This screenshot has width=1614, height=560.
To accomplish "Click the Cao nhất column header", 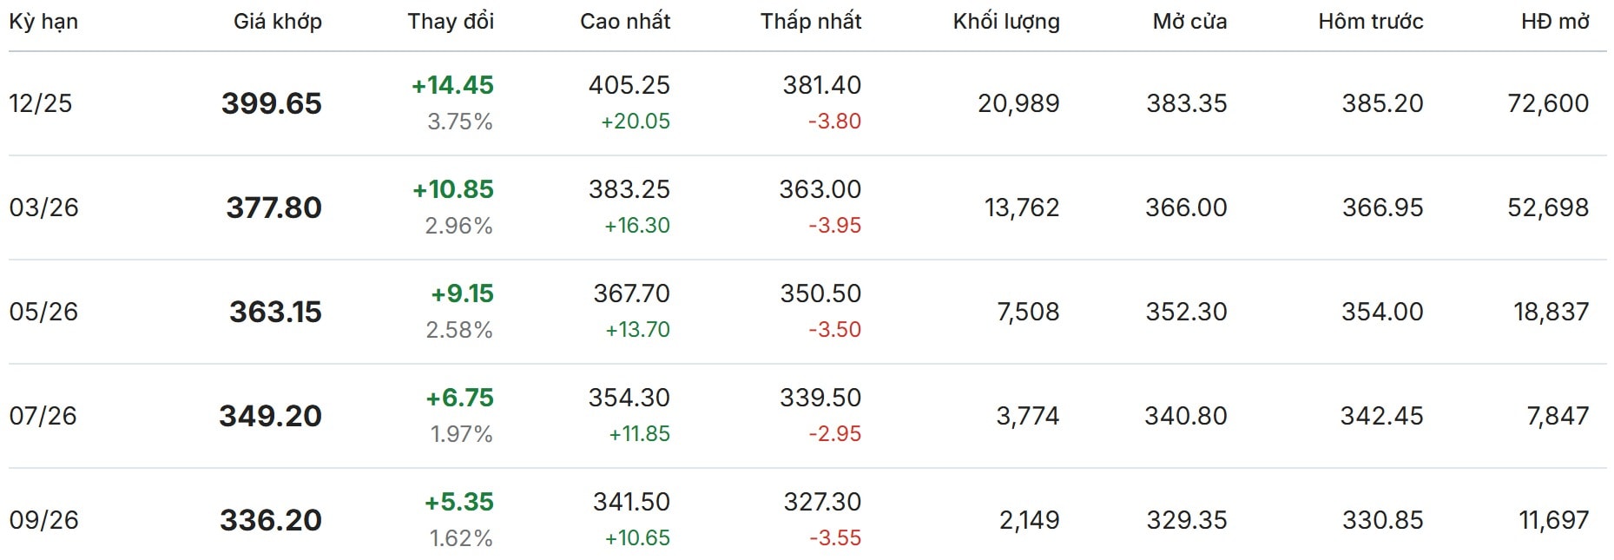I will click(x=625, y=22).
